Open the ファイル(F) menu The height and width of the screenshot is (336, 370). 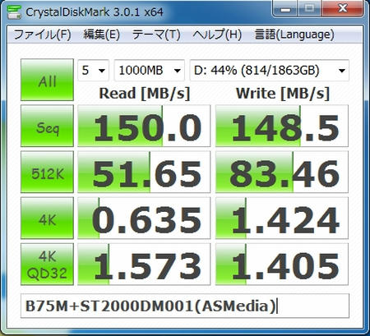pos(42,35)
